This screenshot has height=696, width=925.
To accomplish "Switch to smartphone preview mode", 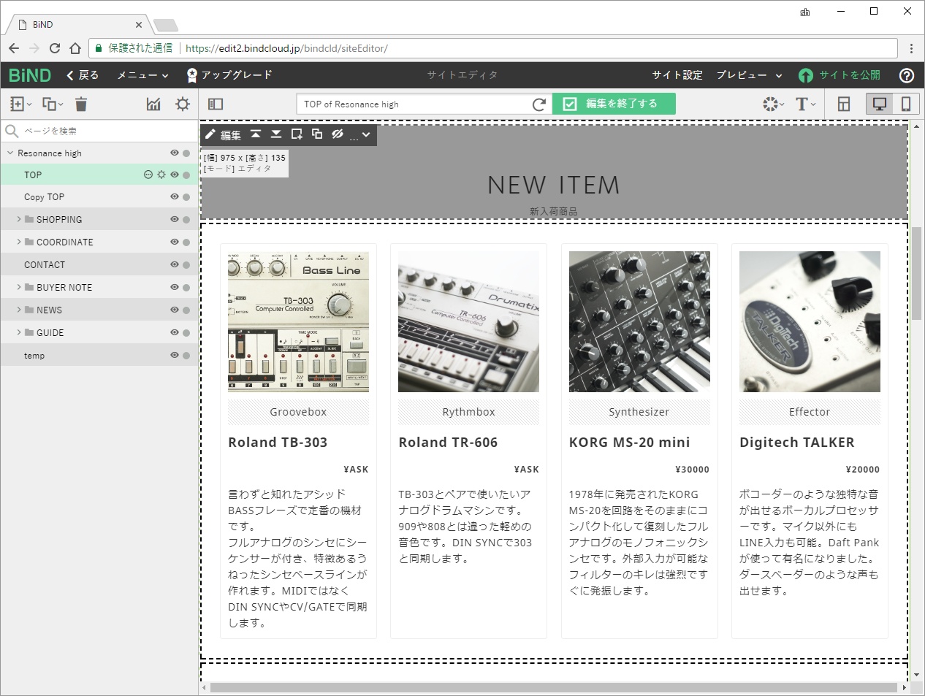I will pyautogui.click(x=906, y=104).
